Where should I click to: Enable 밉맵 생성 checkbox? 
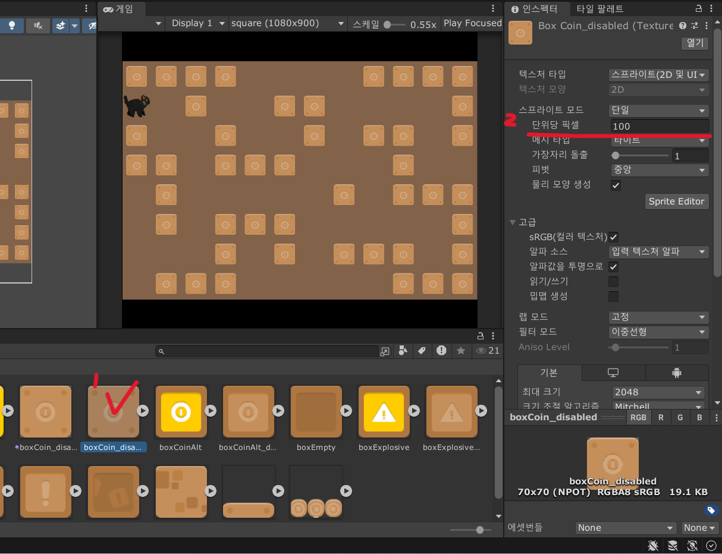[614, 296]
